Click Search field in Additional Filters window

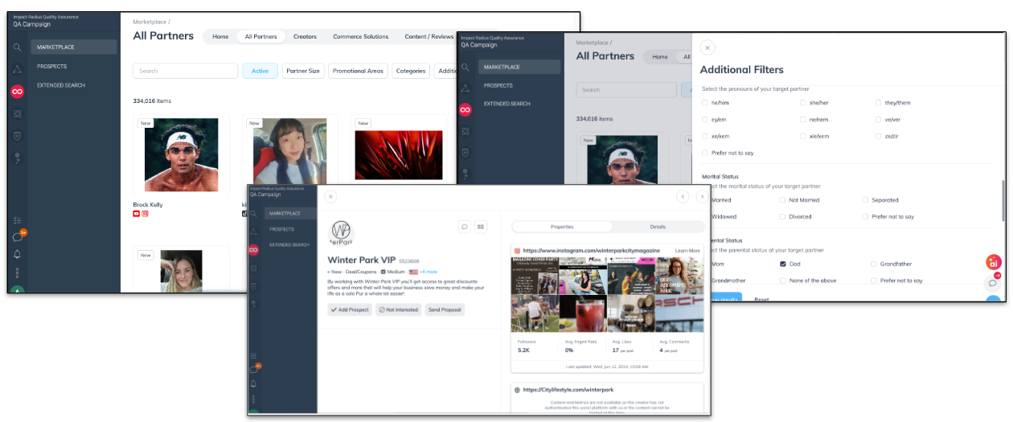[625, 90]
